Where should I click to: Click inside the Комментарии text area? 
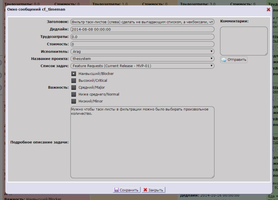tap(243, 41)
